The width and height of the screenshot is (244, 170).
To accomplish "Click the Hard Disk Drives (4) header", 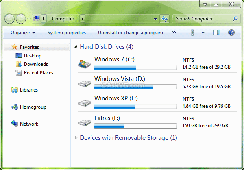I will [107, 47].
